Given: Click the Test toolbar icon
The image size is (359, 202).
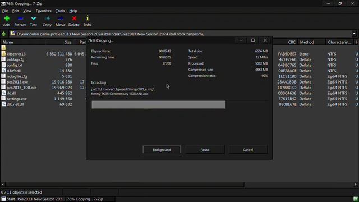Looking at the screenshot, I should (34, 19).
